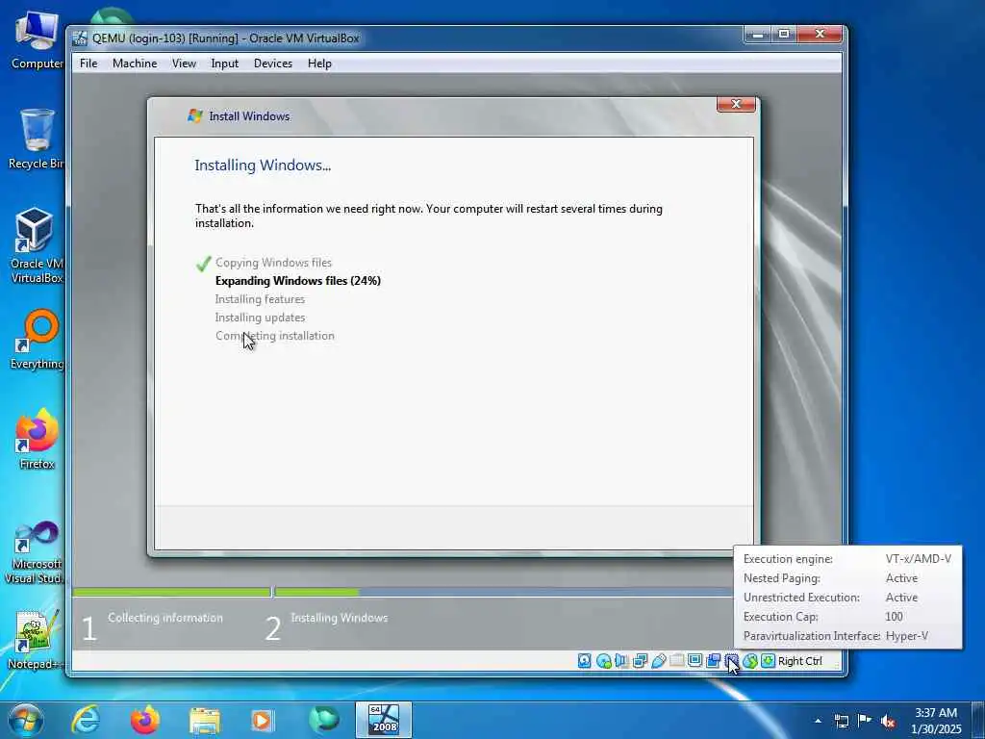This screenshot has width=985, height=739.
Task: Open the Machine menu in VirtualBox
Action: pyautogui.click(x=135, y=64)
